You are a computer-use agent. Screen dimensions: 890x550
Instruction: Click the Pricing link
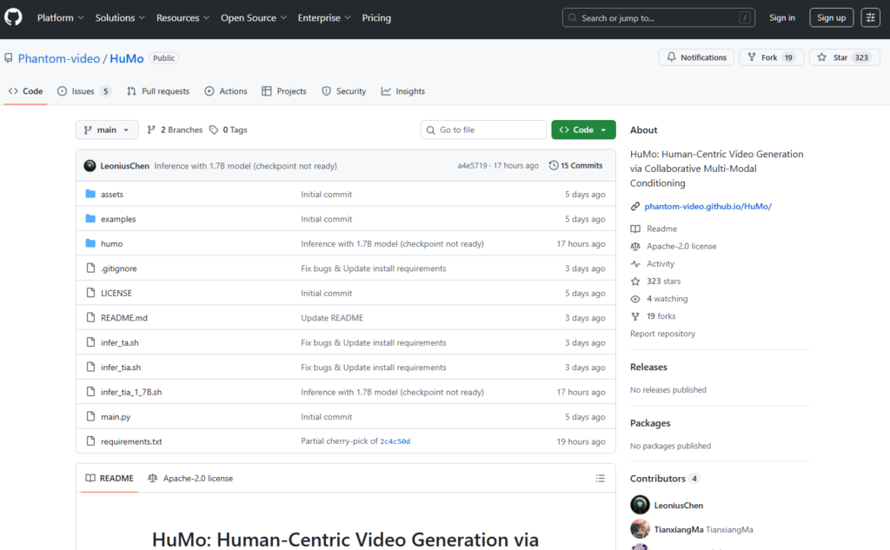pos(376,17)
